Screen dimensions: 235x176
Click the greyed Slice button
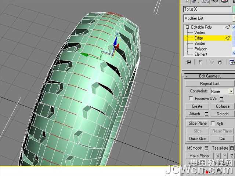pyautogui.click(x=198, y=131)
